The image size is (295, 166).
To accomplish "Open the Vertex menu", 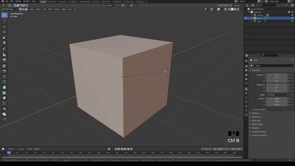I will pos(57,9).
